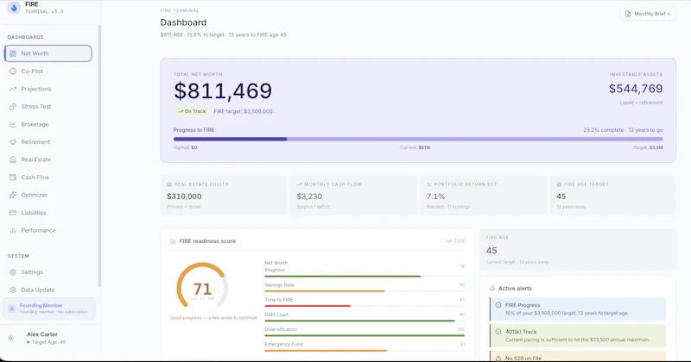Open the FIRE Progress alert
Viewport: 691px width, 362px height.
pyautogui.click(x=578, y=309)
